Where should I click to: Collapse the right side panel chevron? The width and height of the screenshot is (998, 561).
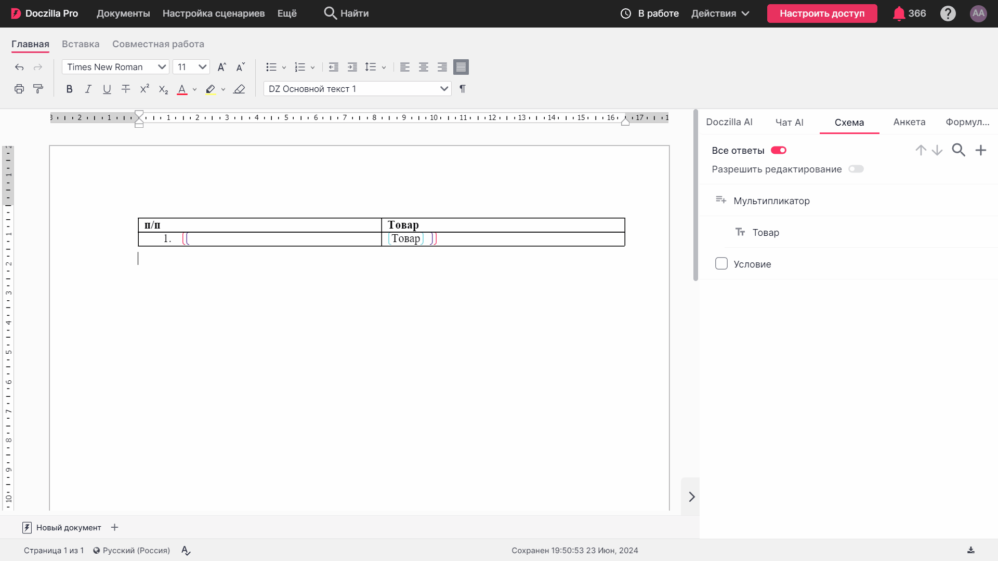692,497
